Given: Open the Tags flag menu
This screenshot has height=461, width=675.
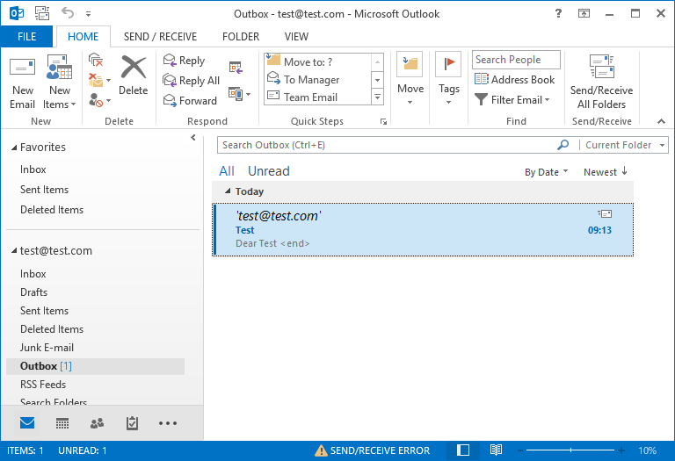Looking at the screenshot, I should [448, 79].
